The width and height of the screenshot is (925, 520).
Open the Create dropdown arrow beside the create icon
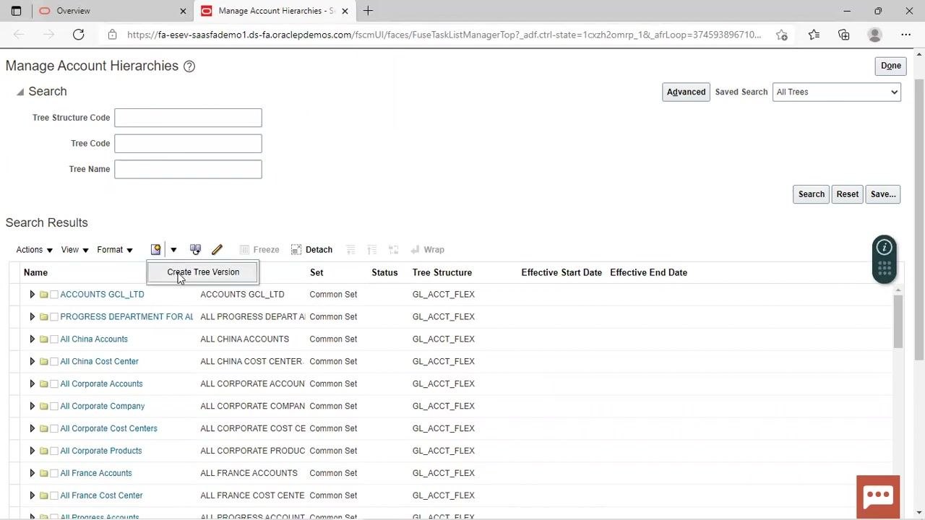coord(173,250)
